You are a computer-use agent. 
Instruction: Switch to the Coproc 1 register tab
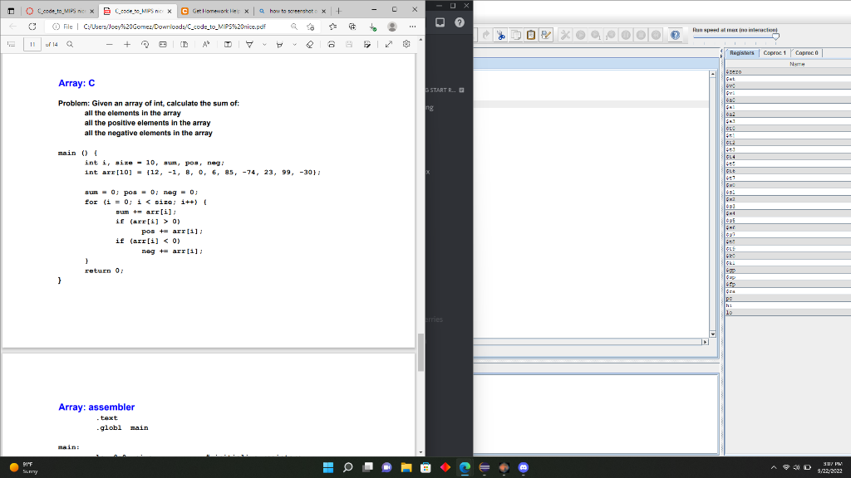tap(773, 52)
